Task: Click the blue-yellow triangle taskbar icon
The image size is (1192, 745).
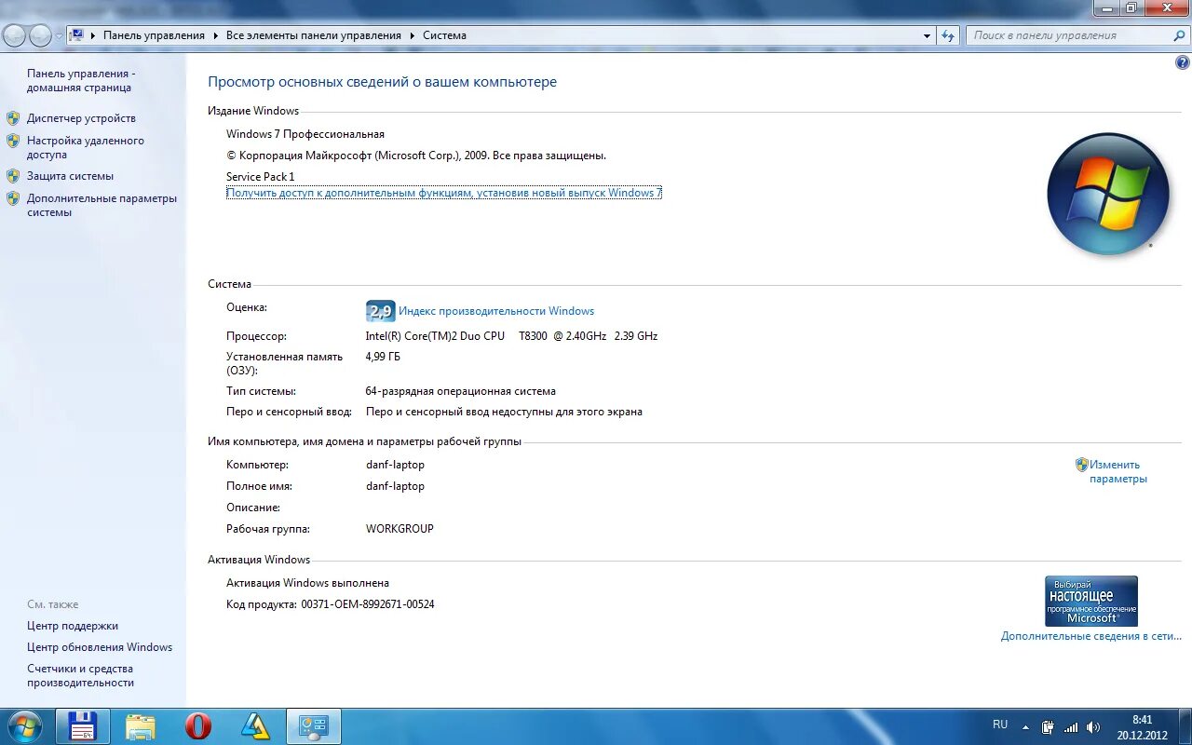Action: click(256, 726)
